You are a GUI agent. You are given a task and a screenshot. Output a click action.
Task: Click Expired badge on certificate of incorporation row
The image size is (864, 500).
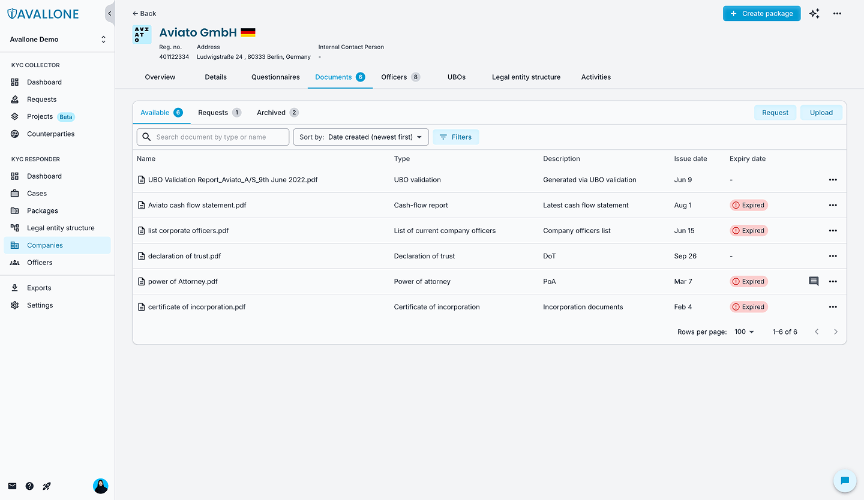[749, 307]
